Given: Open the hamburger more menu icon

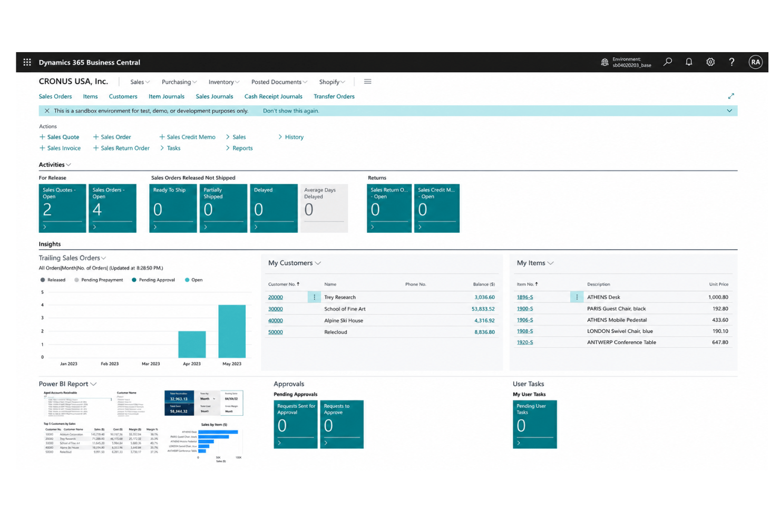Looking at the screenshot, I should tap(367, 82).
